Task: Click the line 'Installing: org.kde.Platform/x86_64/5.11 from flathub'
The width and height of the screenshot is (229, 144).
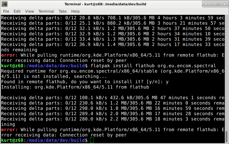Action: tap(75, 87)
